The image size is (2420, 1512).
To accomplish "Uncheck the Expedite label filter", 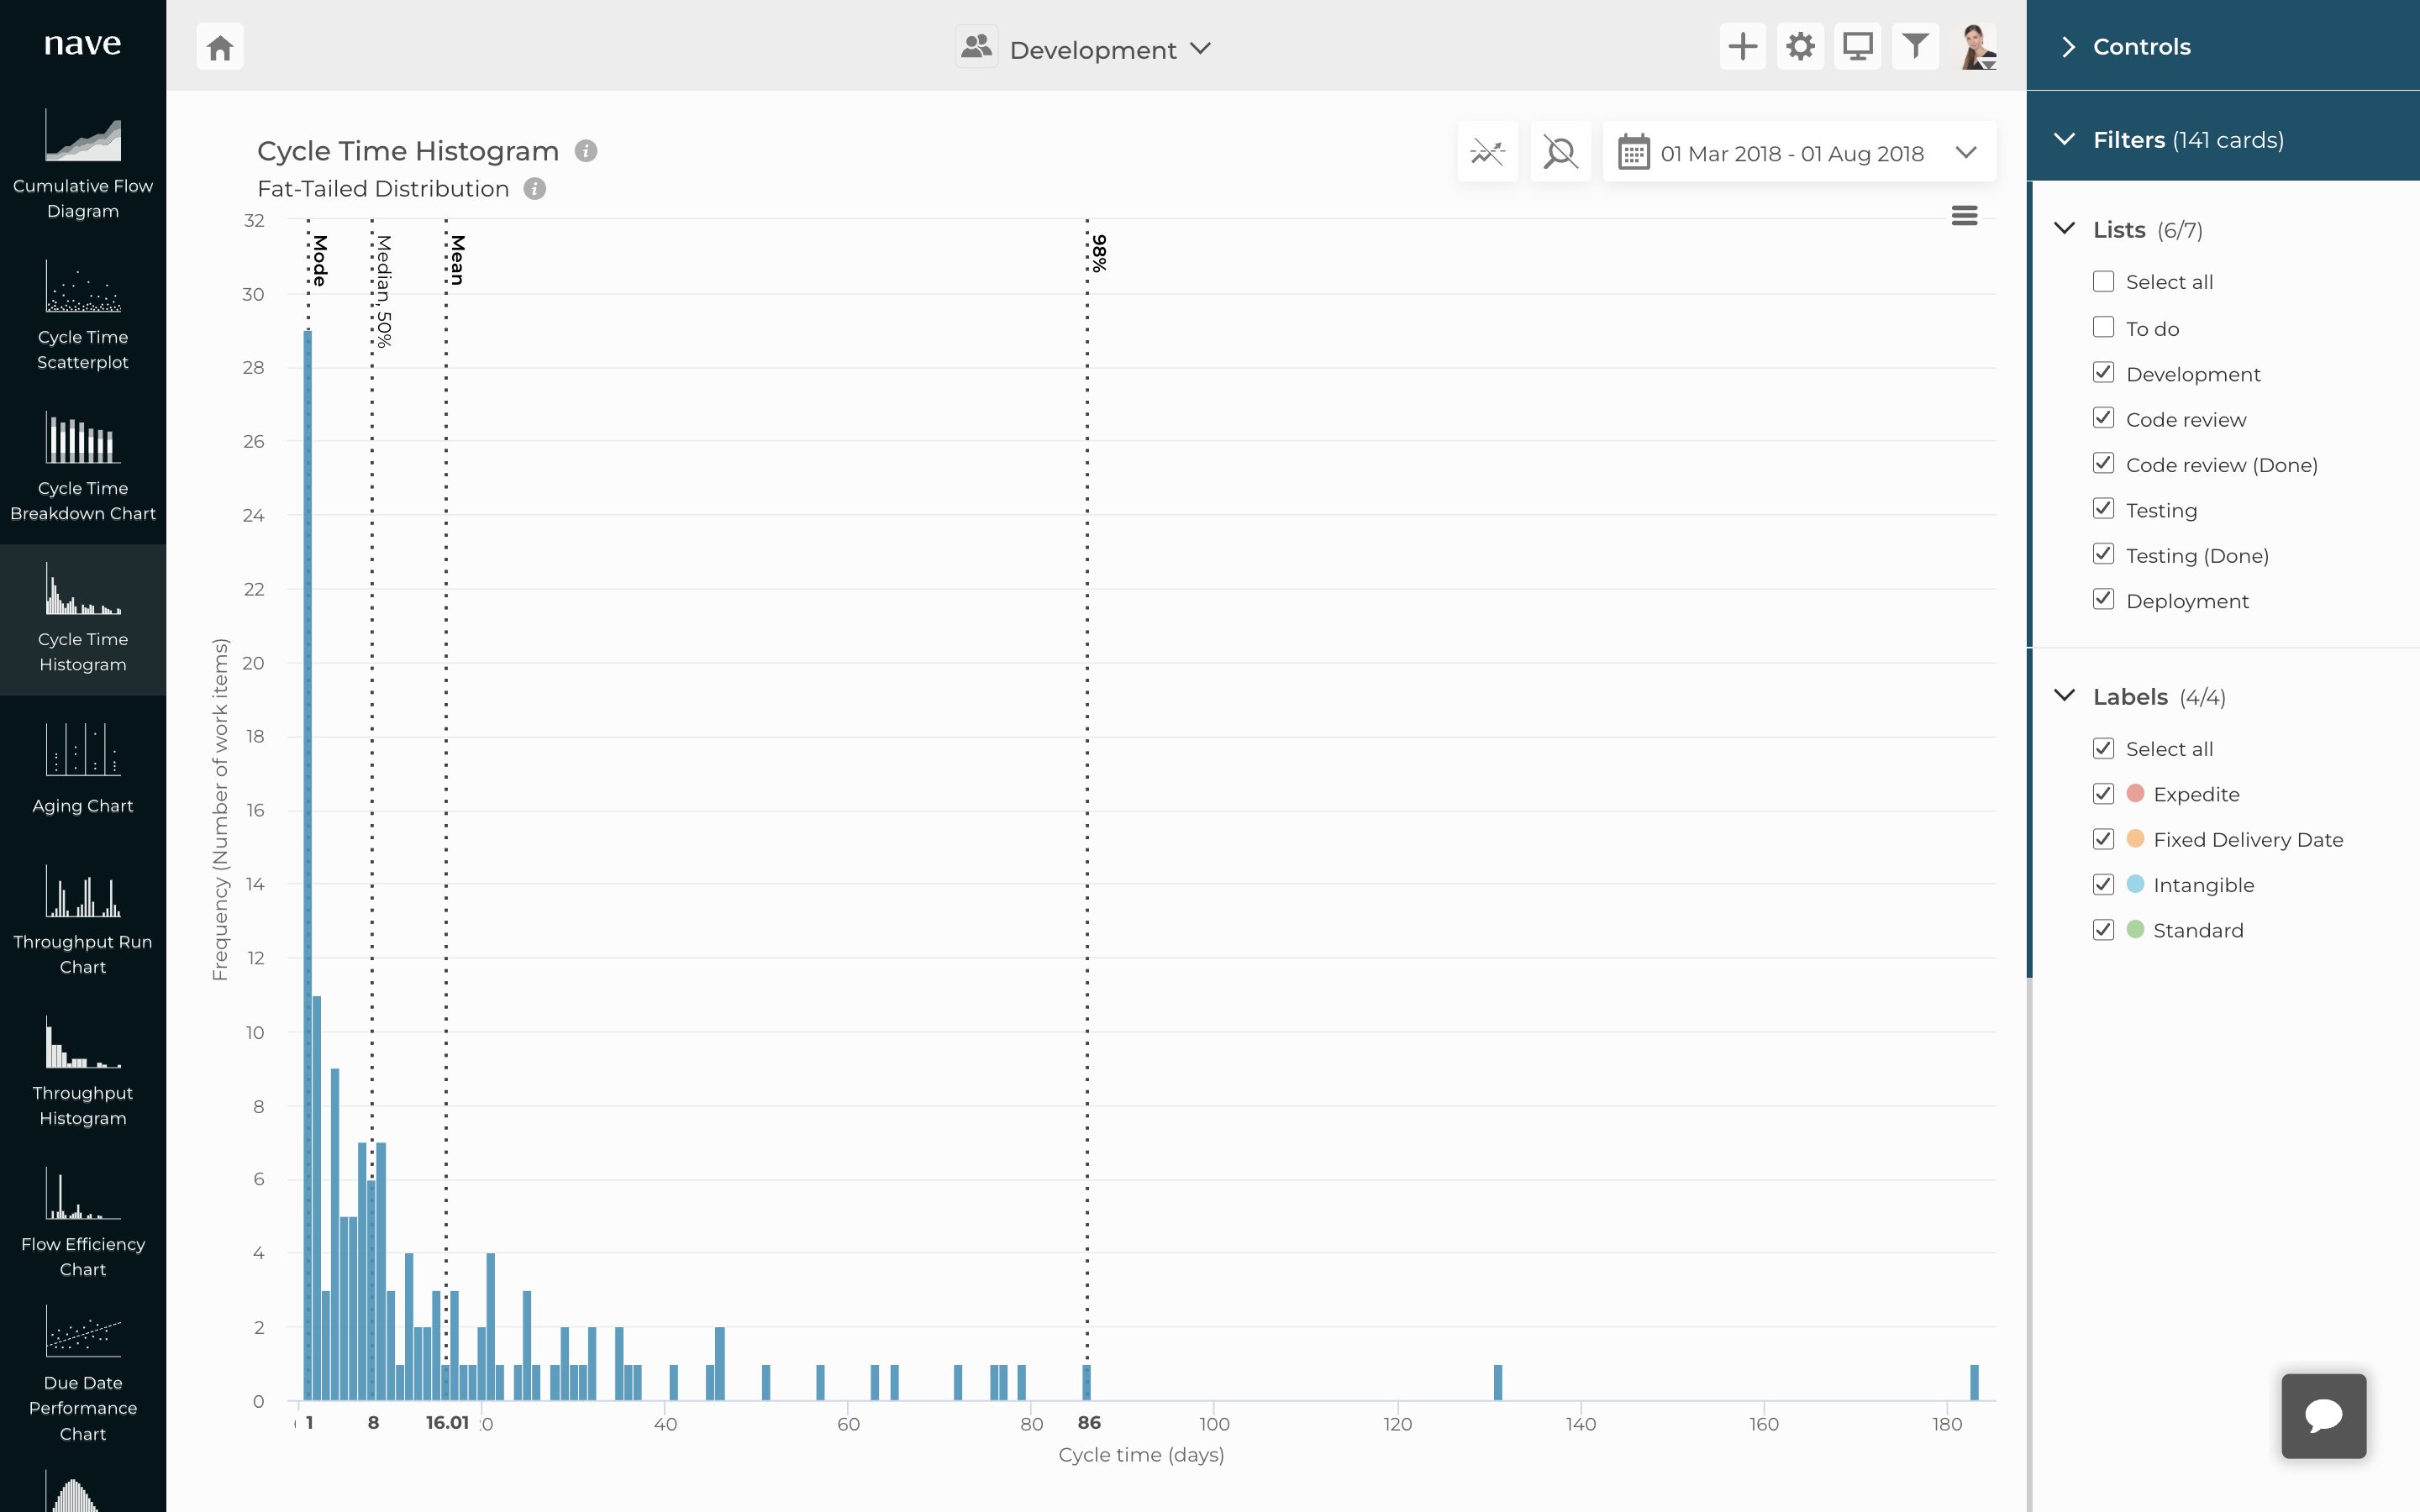I will pos(2105,793).
